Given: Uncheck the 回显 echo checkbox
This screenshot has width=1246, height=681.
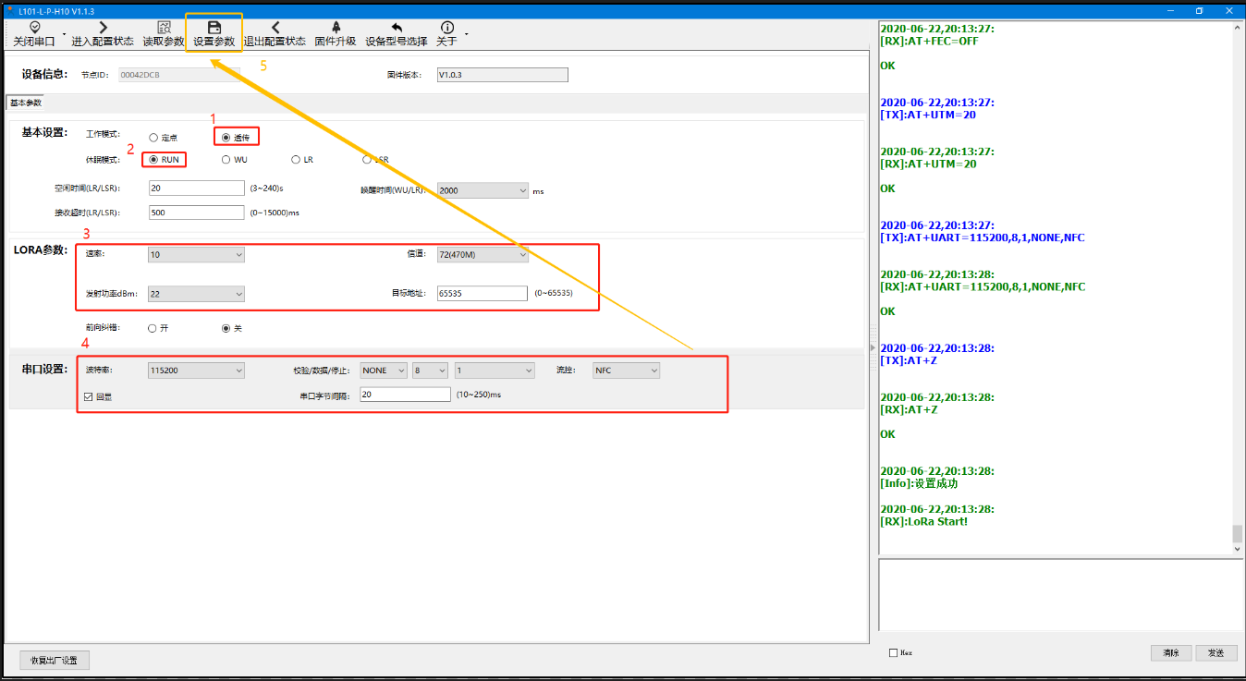Looking at the screenshot, I should [x=89, y=396].
